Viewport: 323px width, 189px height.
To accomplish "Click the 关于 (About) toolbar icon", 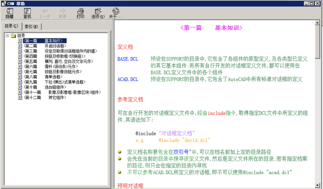I will tap(115, 13).
